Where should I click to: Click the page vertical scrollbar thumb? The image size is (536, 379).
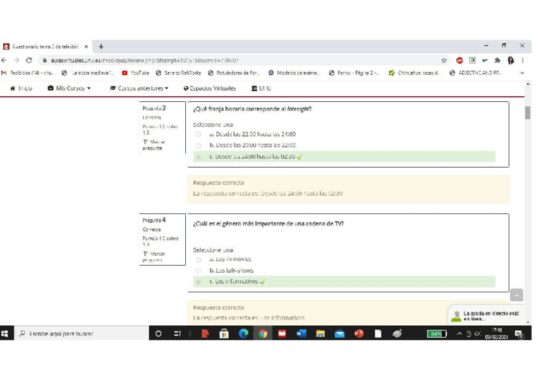(x=527, y=113)
